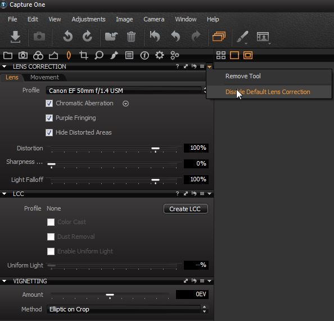The width and height of the screenshot is (334, 321).
Task: Open the File menu
Action: [12, 19]
